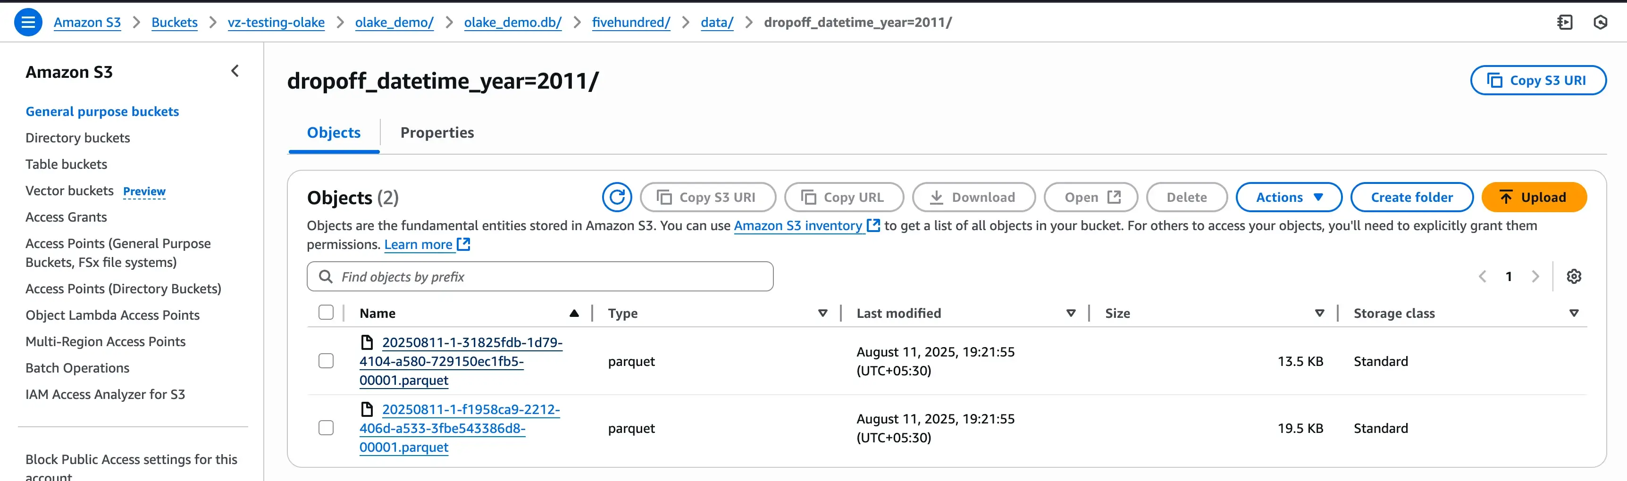Open the Actions dropdown
The height and width of the screenshot is (481, 1627).
[1289, 198]
